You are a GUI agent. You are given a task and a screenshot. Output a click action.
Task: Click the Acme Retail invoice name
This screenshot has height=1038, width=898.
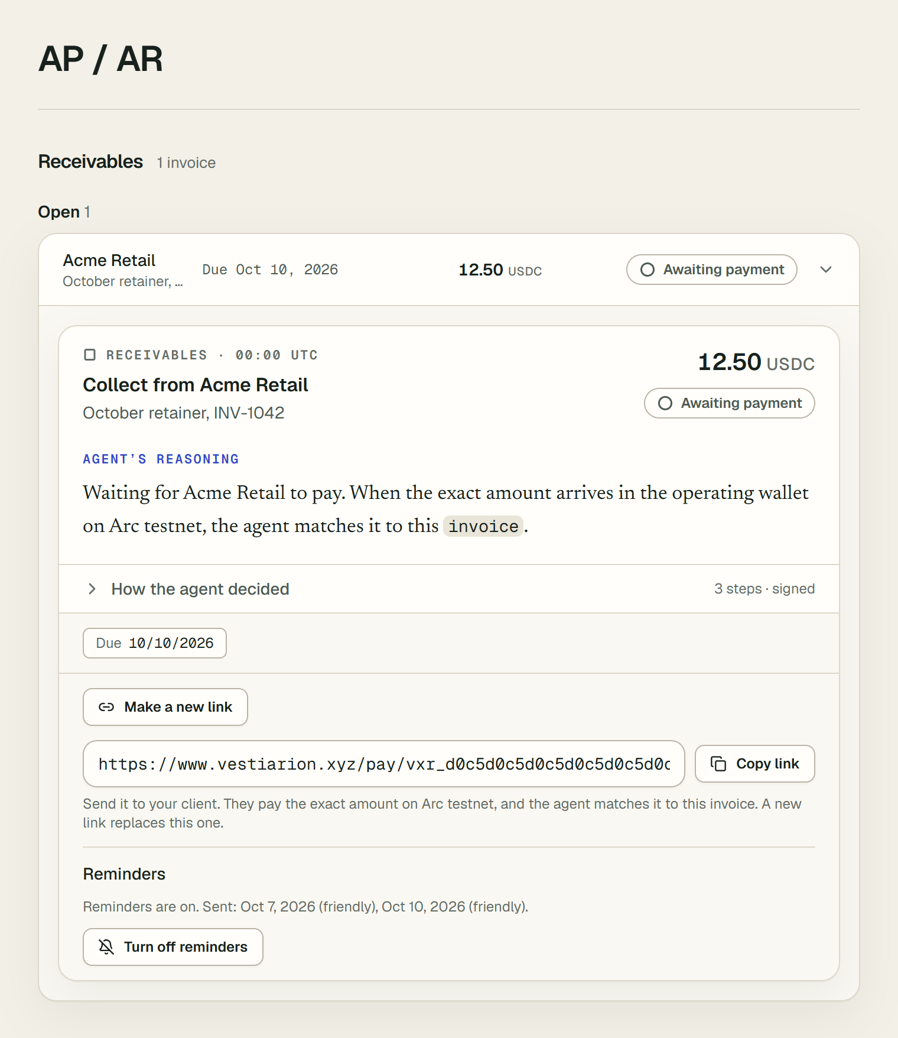109,260
